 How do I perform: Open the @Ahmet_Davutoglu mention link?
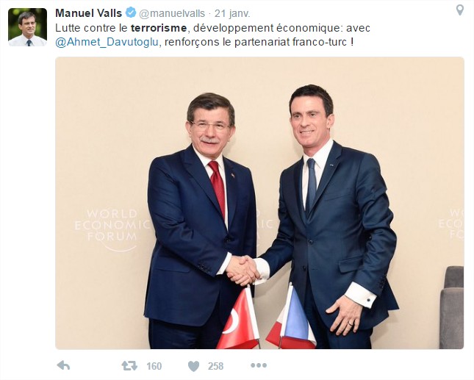click(x=107, y=42)
